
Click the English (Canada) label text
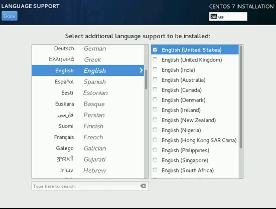coord(182,90)
